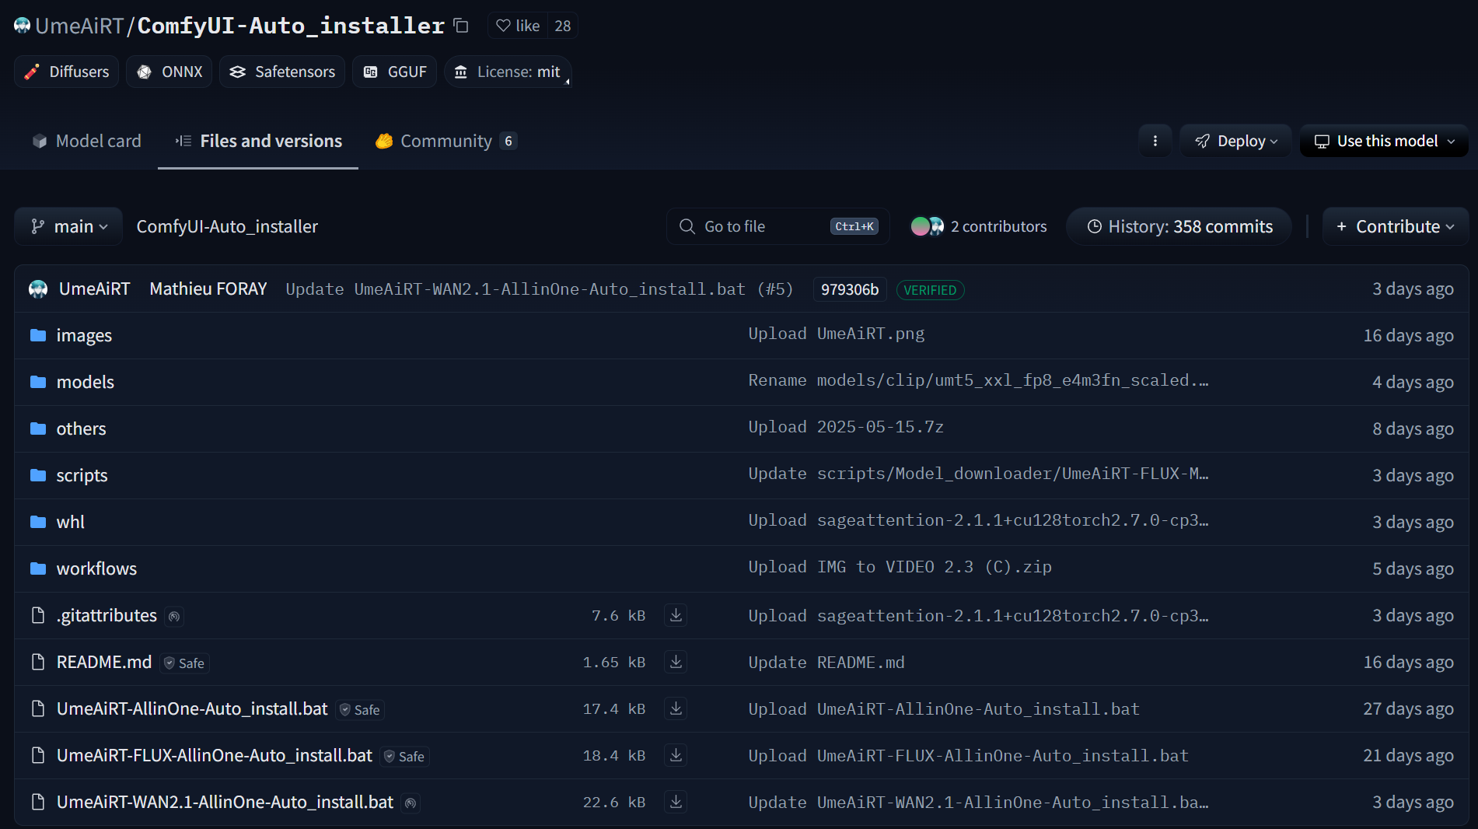Open the README.md file

(104, 662)
